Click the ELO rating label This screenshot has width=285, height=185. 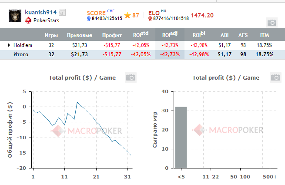click(x=154, y=13)
